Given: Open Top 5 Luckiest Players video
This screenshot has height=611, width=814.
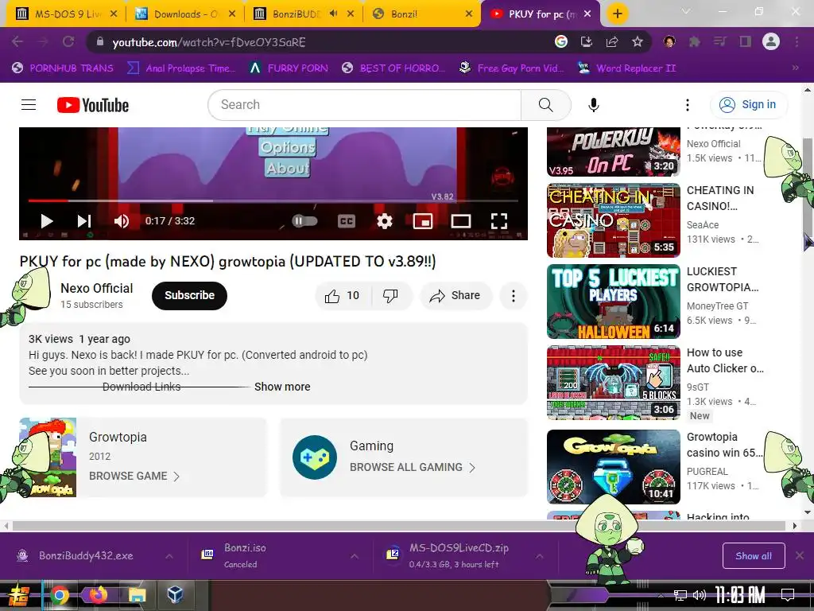Looking at the screenshot, I should coord(613,302).
